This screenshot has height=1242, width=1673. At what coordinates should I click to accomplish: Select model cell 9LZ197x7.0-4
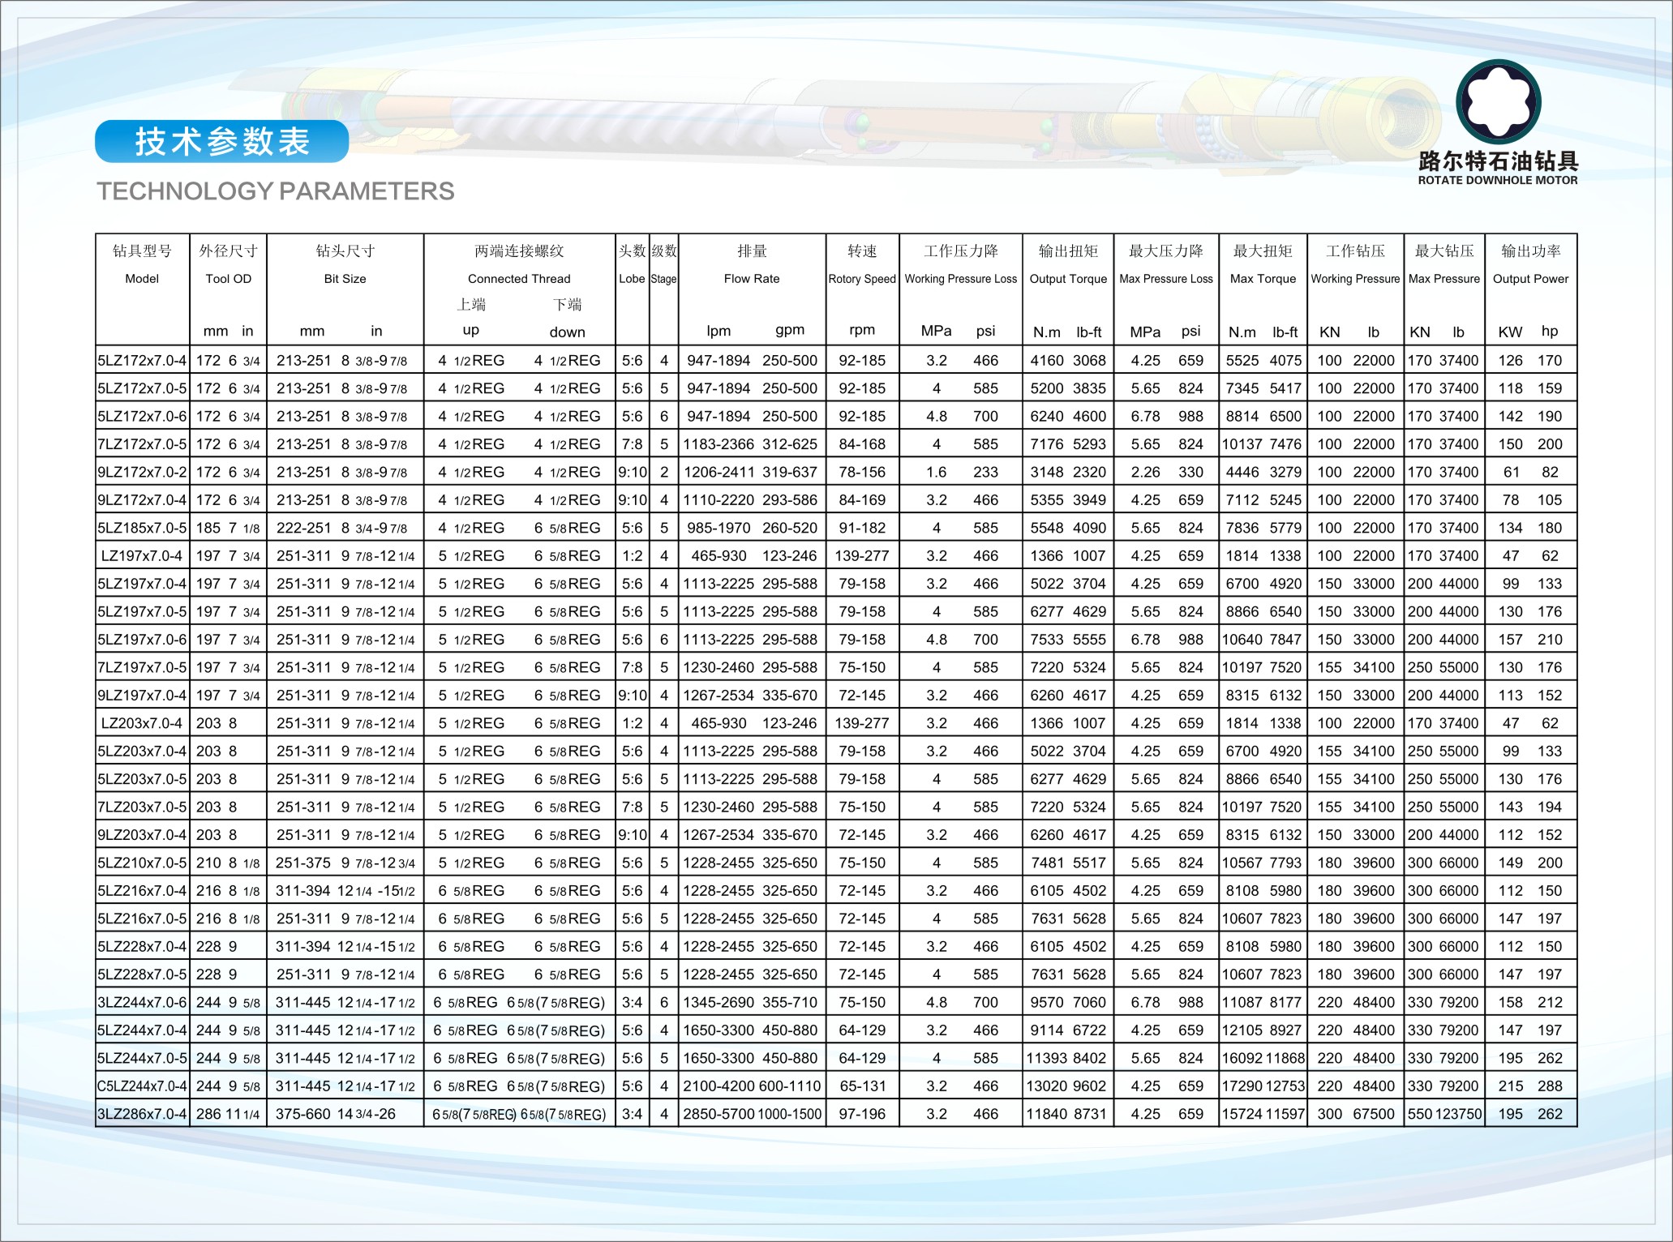(x=142, y=696)
